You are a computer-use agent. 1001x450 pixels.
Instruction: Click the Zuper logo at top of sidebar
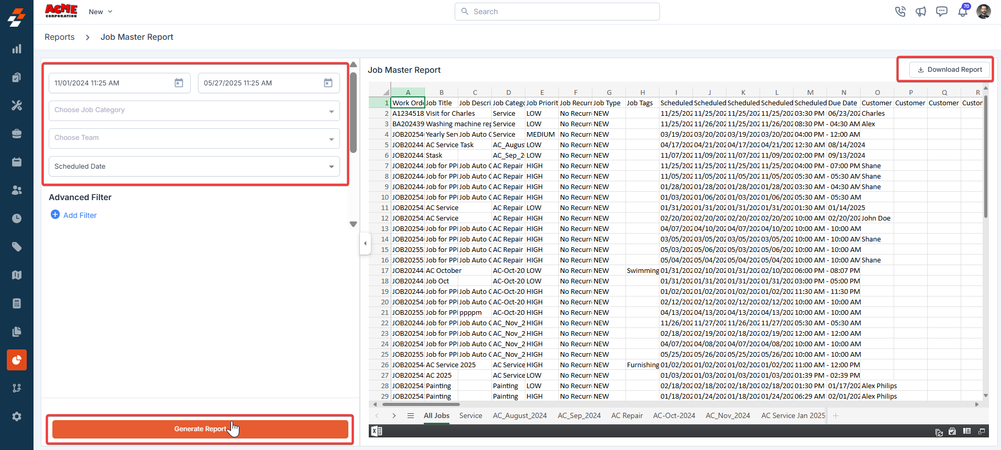(17, 17)
